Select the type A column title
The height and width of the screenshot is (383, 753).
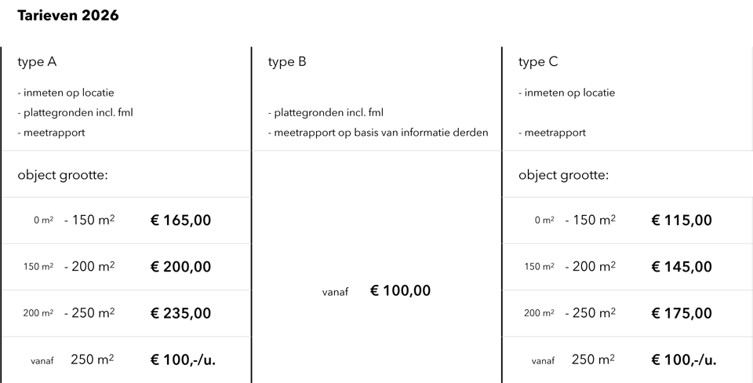pyautogui.click(x=37, y=62)
